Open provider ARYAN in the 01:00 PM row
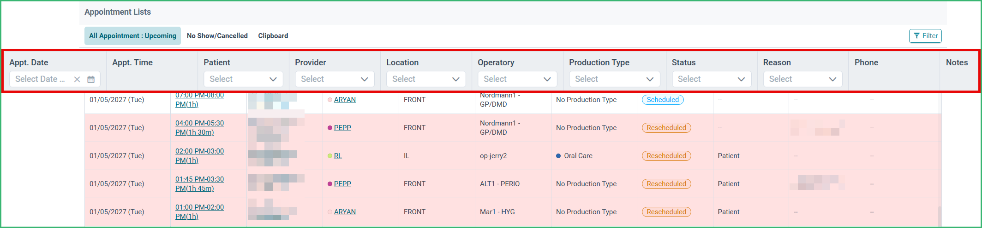This screenshot has width=982, height=228. 345,212
